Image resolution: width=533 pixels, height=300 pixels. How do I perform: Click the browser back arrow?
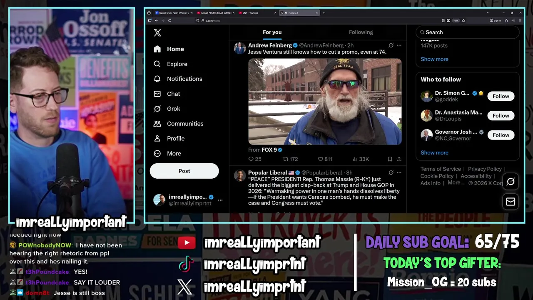click(x=156, y=20)
